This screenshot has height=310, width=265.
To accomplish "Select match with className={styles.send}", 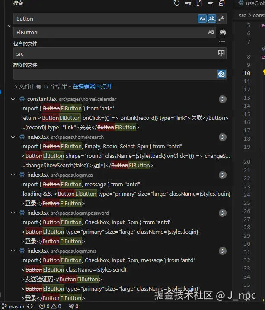I will point(74,270).
